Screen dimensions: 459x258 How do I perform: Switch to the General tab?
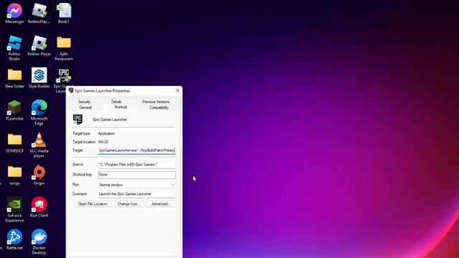pyautogui.click(x=85, y=107)
